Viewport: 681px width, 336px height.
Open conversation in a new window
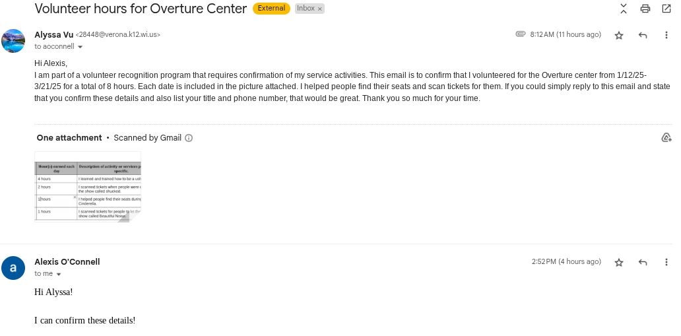[666, 9]
